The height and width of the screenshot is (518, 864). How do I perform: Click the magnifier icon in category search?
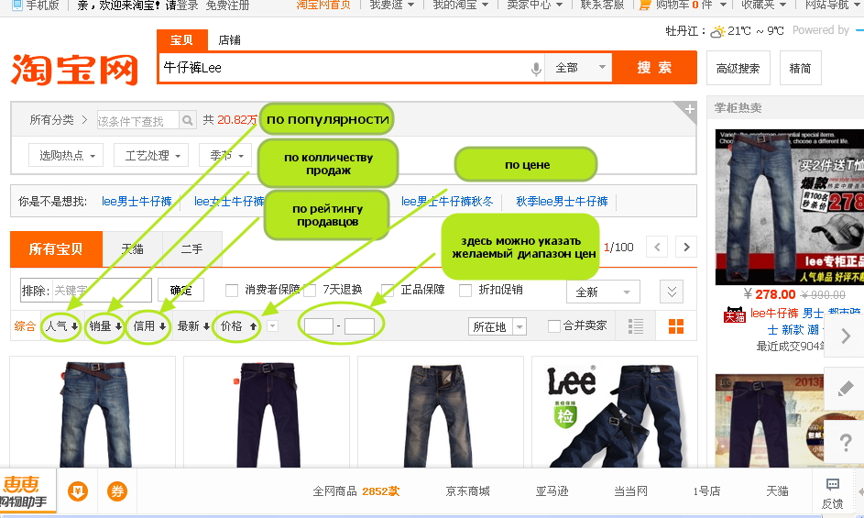tap(187, 120)
